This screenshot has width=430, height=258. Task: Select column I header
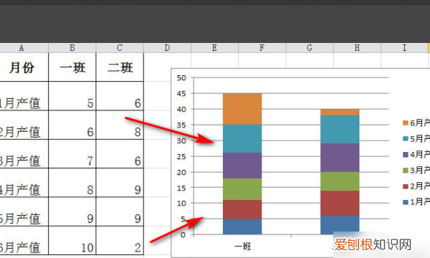(x=404, y=48)
